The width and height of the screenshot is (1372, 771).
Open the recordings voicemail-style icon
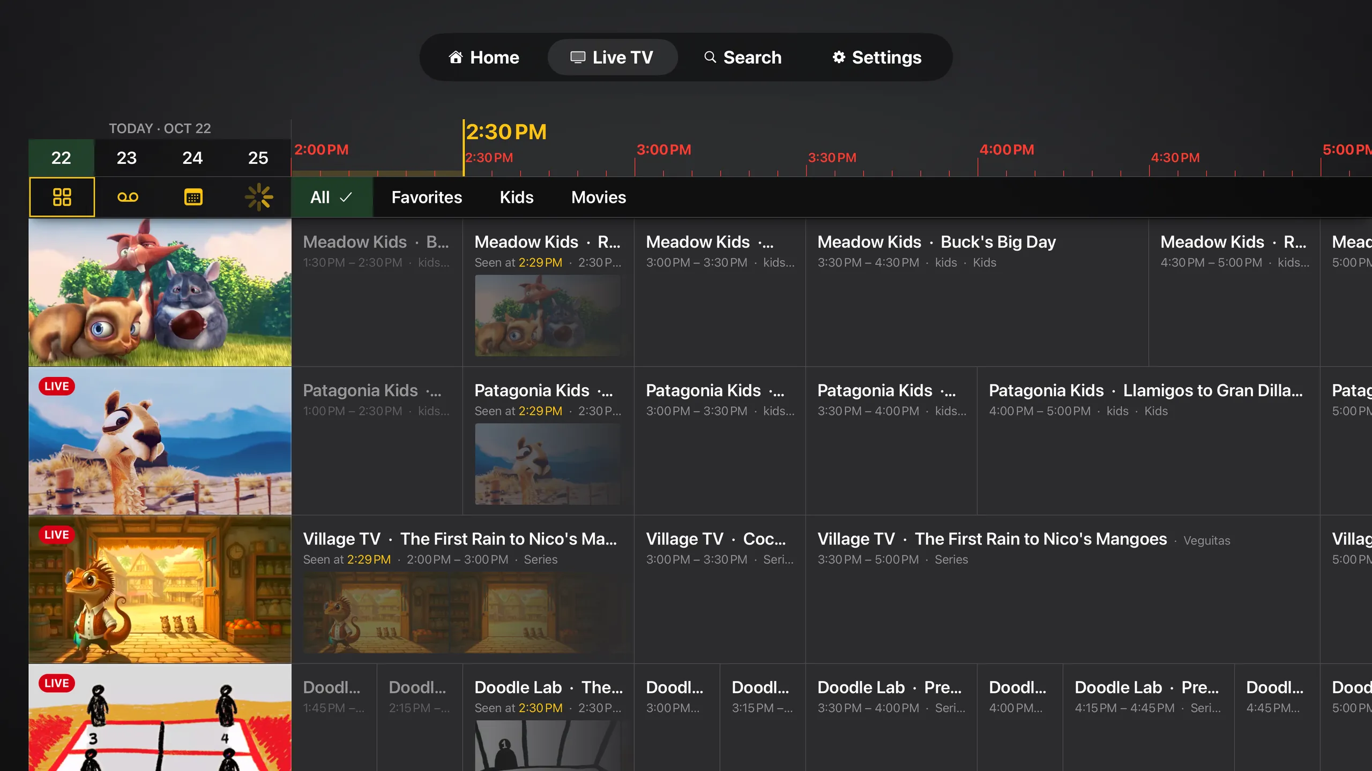coord(128,197)
